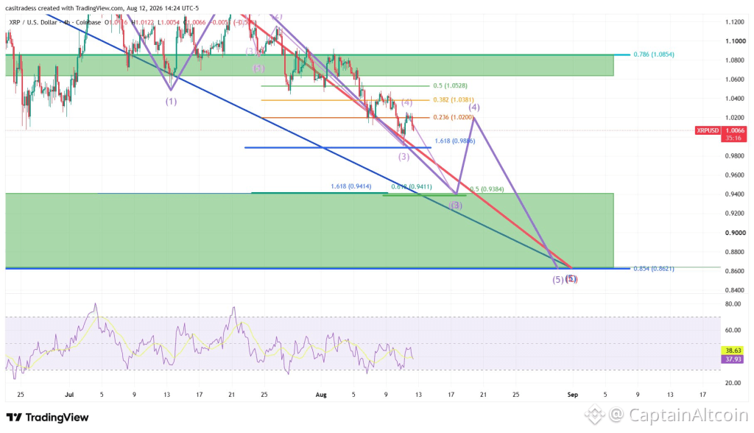Image resolution: width=754 pixels, height=433 pixels.
Task: Click the 0.618 (0.9411) Fibonacci label
Action: pyautogui.click(x=412, y=186)
